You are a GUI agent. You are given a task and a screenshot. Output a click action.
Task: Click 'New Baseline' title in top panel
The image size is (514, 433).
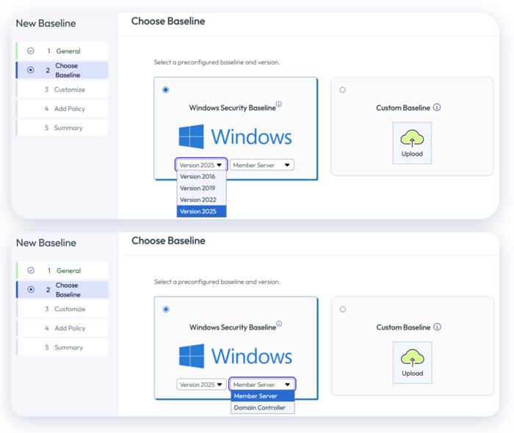46,23
